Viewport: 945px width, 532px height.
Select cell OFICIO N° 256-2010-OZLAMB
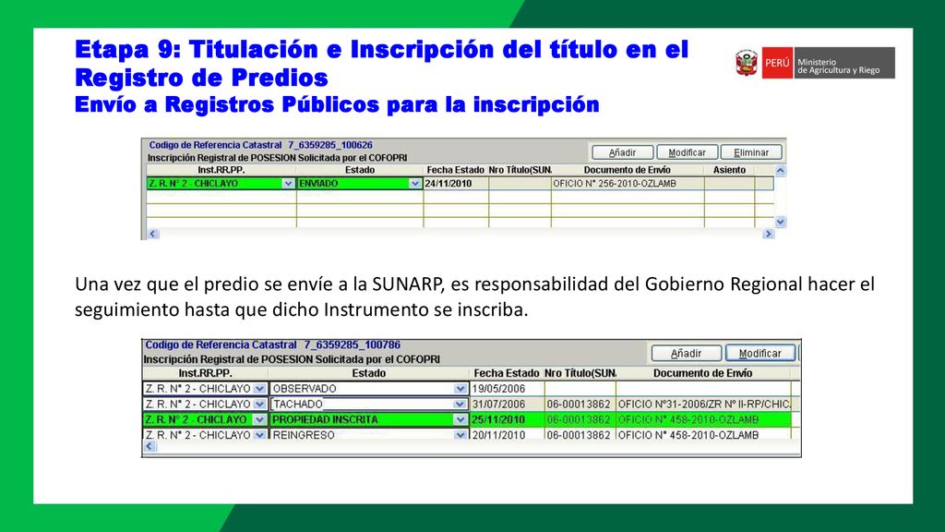click(628, 184)
